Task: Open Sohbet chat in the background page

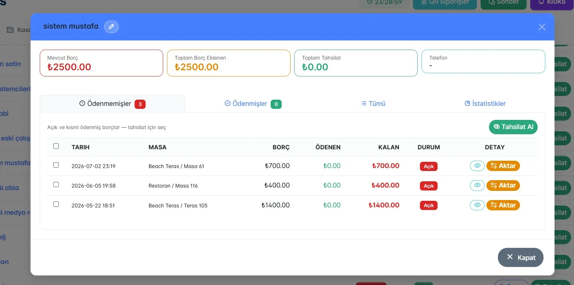Action: 504,3
